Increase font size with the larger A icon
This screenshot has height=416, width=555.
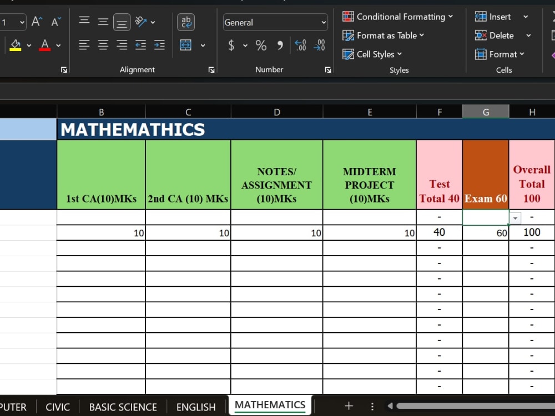coord(37,22)
